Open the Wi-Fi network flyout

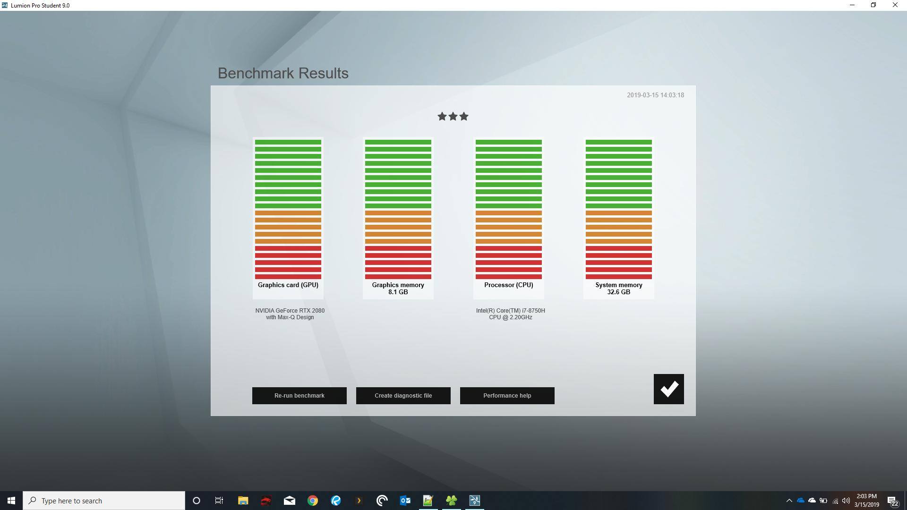836,501
